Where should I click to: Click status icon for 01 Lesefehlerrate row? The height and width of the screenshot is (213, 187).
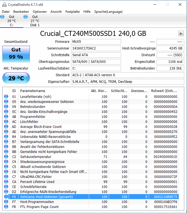click(x=6, y=96)
